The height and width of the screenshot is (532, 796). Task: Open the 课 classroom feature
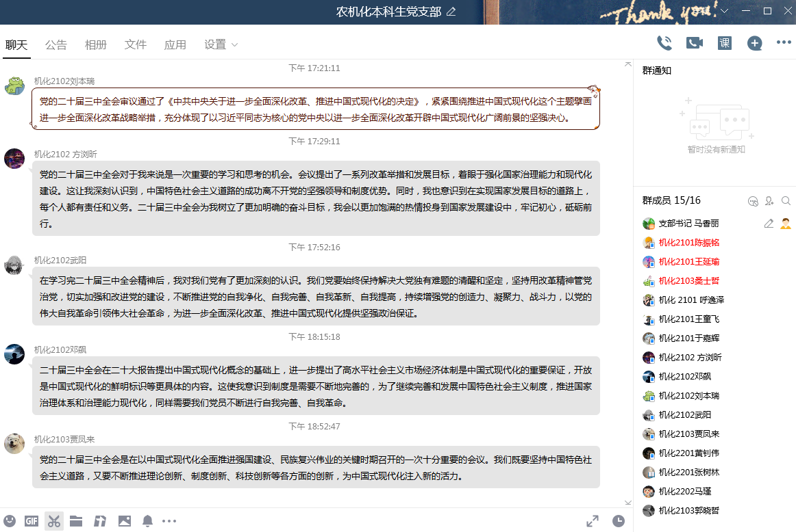tap(725, 42)
